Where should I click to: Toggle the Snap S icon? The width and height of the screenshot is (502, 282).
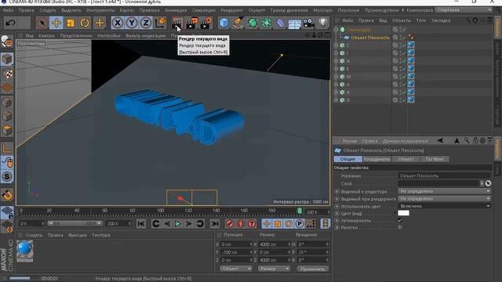pos(7,177)
